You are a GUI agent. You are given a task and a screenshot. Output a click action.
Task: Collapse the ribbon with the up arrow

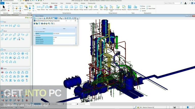tap(190, 3)
